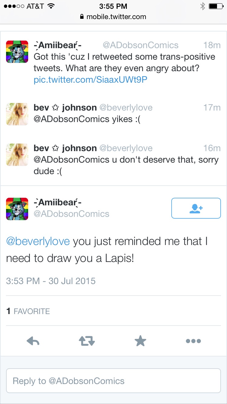Tap the battery icon in the status bar
This screenshot has width=227, height=404.
[x=215, y=6]
